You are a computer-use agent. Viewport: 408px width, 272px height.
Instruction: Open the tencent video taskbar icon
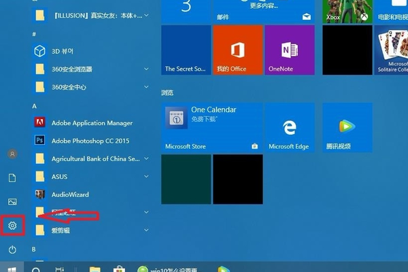click(223, 269)
